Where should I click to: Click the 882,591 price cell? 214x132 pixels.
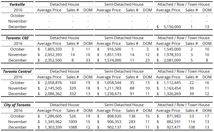(x=174, y=122)
